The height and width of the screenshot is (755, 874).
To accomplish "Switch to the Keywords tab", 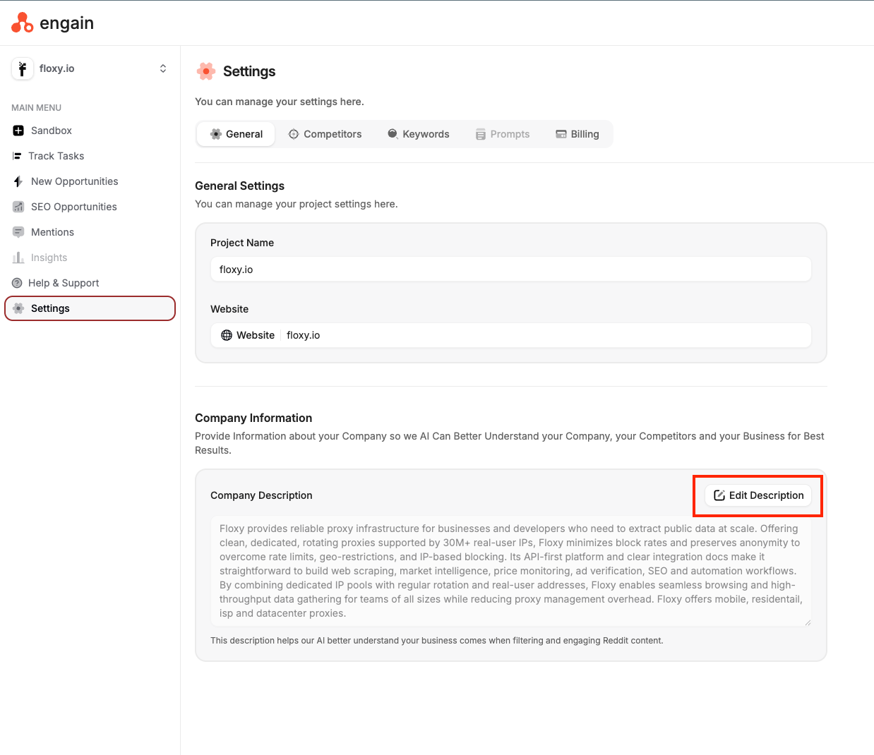I will (x=419, y=134).
